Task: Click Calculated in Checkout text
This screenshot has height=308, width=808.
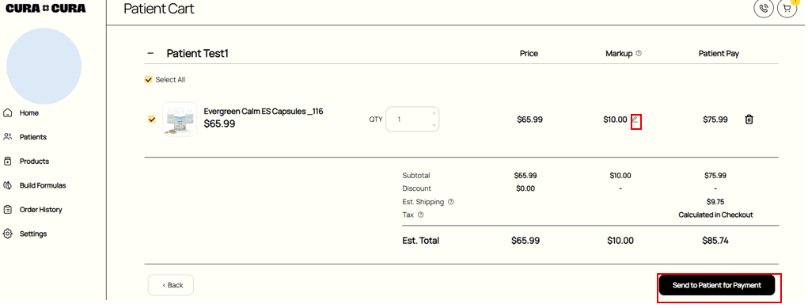Action: pos(715,215)
